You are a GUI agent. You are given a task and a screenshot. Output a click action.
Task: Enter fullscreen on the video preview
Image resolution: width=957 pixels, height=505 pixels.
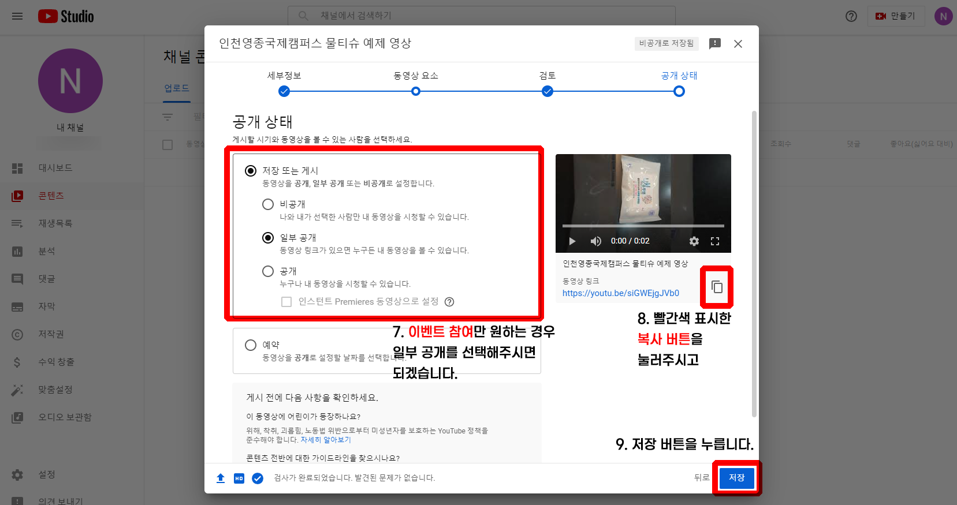(x=715, y=241)
